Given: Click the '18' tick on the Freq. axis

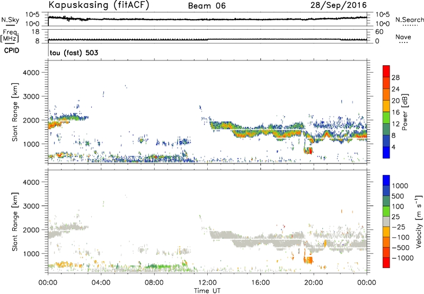Looking at the screenshot, I should (x=35, y=32).
